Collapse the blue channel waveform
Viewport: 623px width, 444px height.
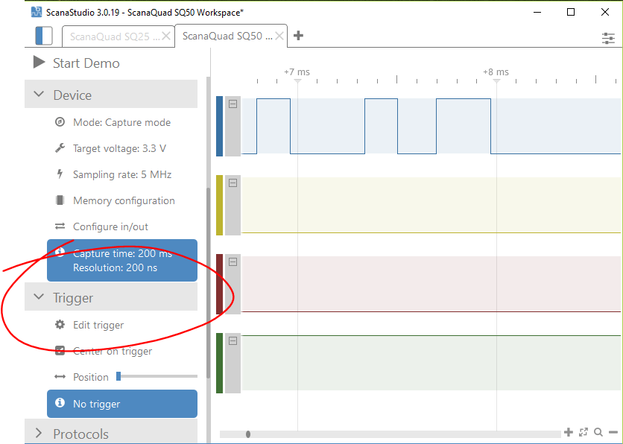point(233,104)
